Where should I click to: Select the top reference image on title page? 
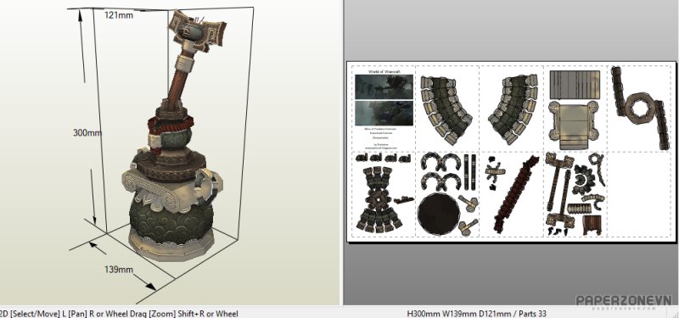384,87
